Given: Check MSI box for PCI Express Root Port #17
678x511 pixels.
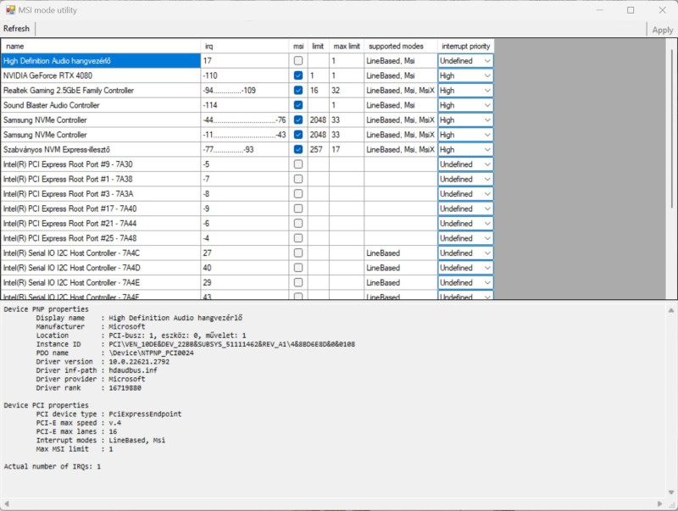Looking at the screenshot, I should pyautogui.click(x=298, y=208).
